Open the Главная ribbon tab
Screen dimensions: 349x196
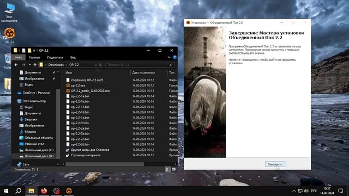click(34, 57)
